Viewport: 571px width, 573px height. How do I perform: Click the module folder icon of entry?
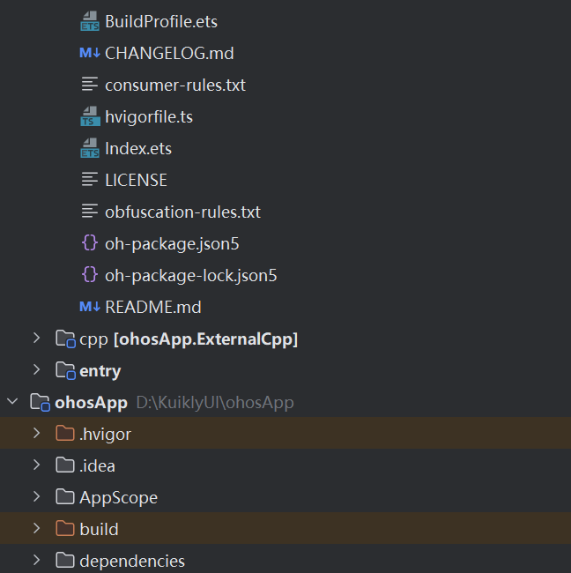pos(66,370)
